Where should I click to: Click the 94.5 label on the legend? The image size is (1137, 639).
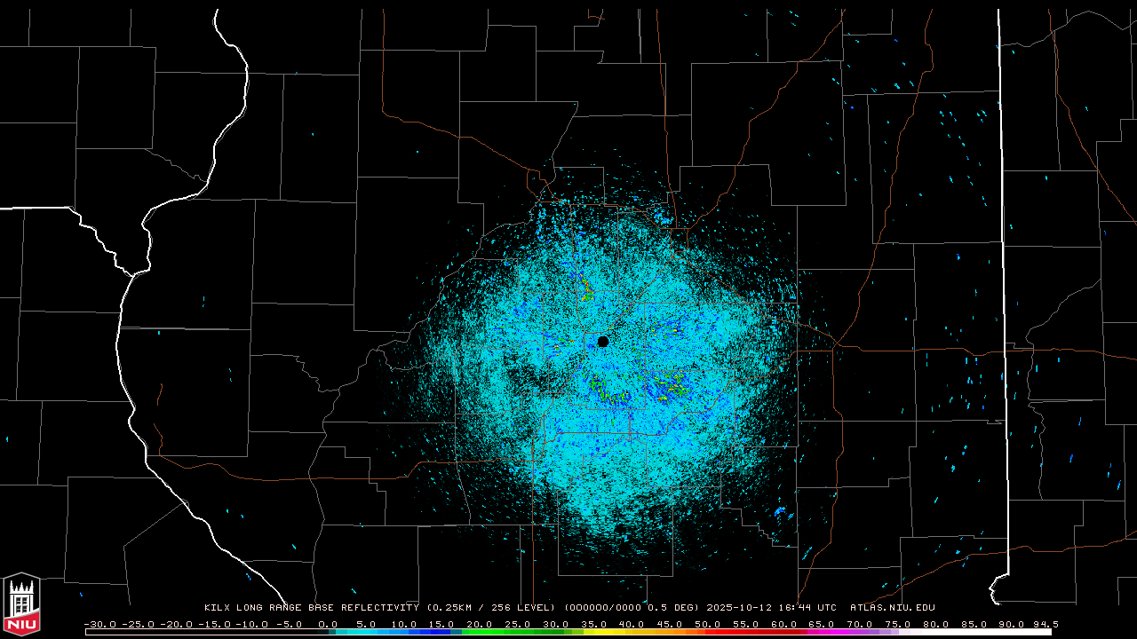(1045, 624)
